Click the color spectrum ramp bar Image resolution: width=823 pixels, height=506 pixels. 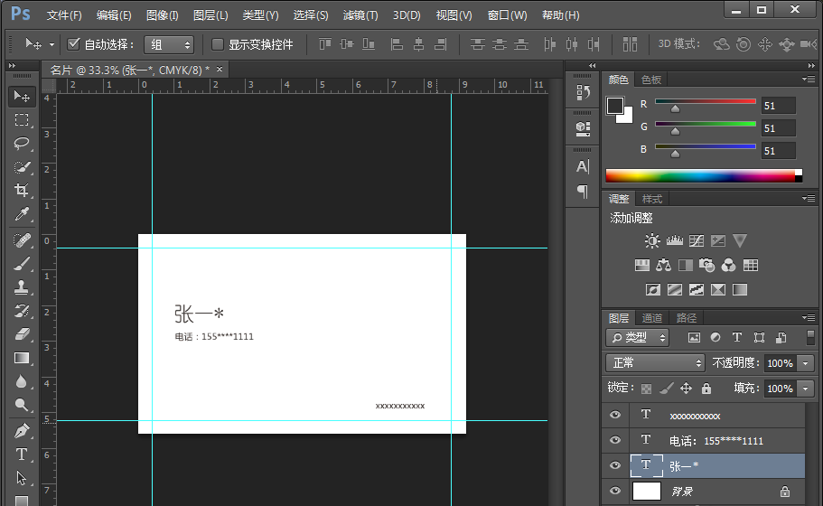click(700, 175)
